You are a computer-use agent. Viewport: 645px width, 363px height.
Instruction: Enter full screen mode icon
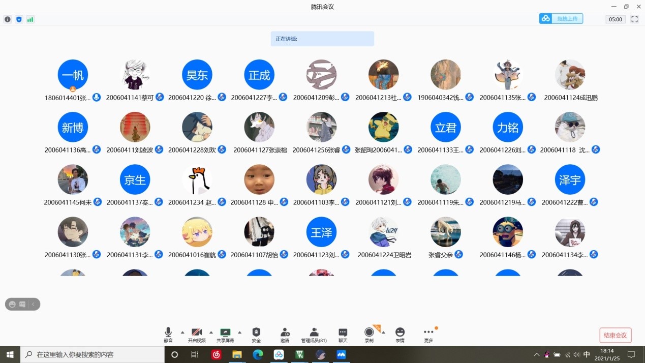(634, 19)
